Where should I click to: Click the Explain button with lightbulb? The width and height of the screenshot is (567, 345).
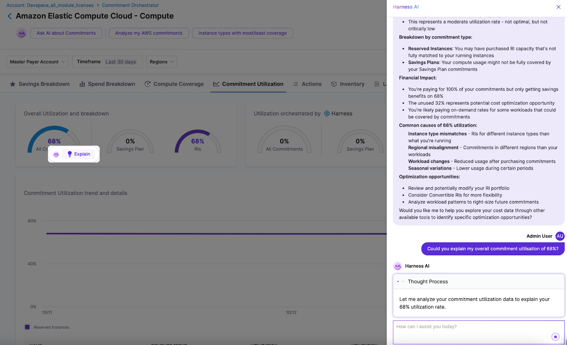click(78, 154)
